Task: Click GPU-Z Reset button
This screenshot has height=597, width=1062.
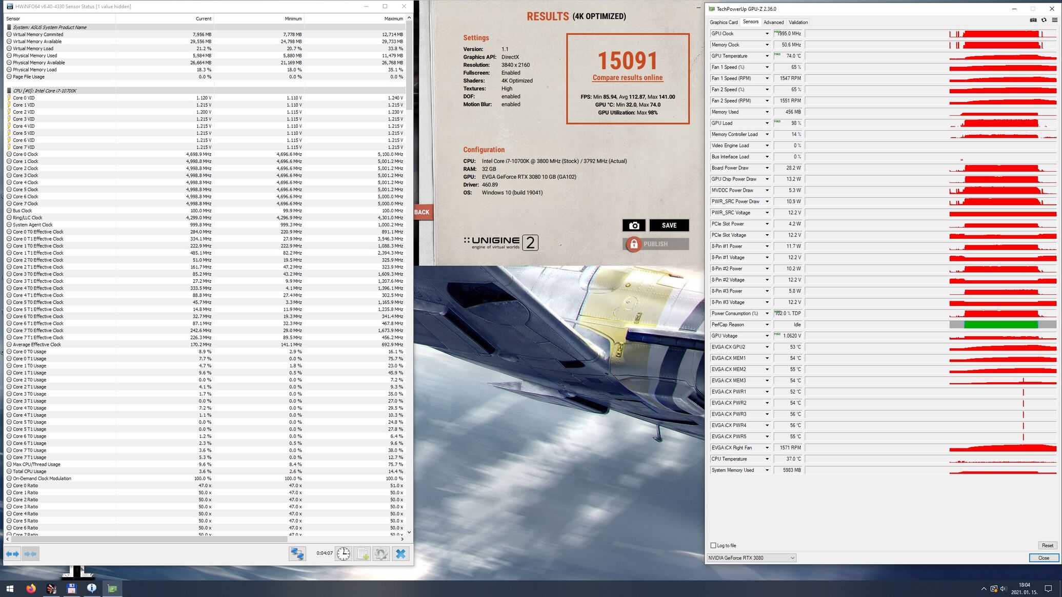Action: pyautogui.click(x=1047, y=545)
